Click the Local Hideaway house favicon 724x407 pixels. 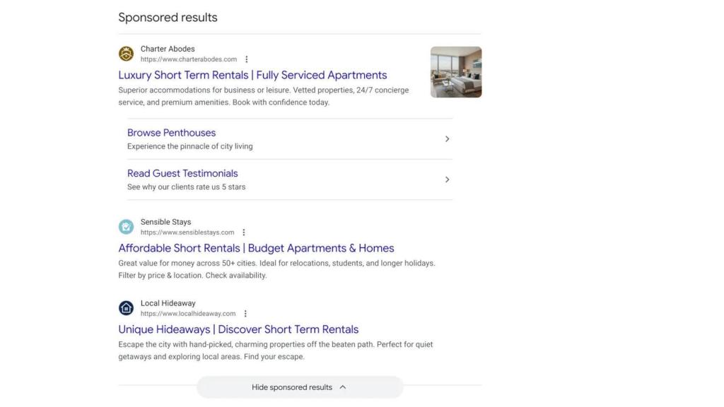(126, 307)
